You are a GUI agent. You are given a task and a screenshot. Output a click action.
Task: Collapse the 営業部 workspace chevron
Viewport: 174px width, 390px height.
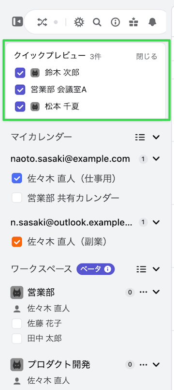click(x=156, y=292)
